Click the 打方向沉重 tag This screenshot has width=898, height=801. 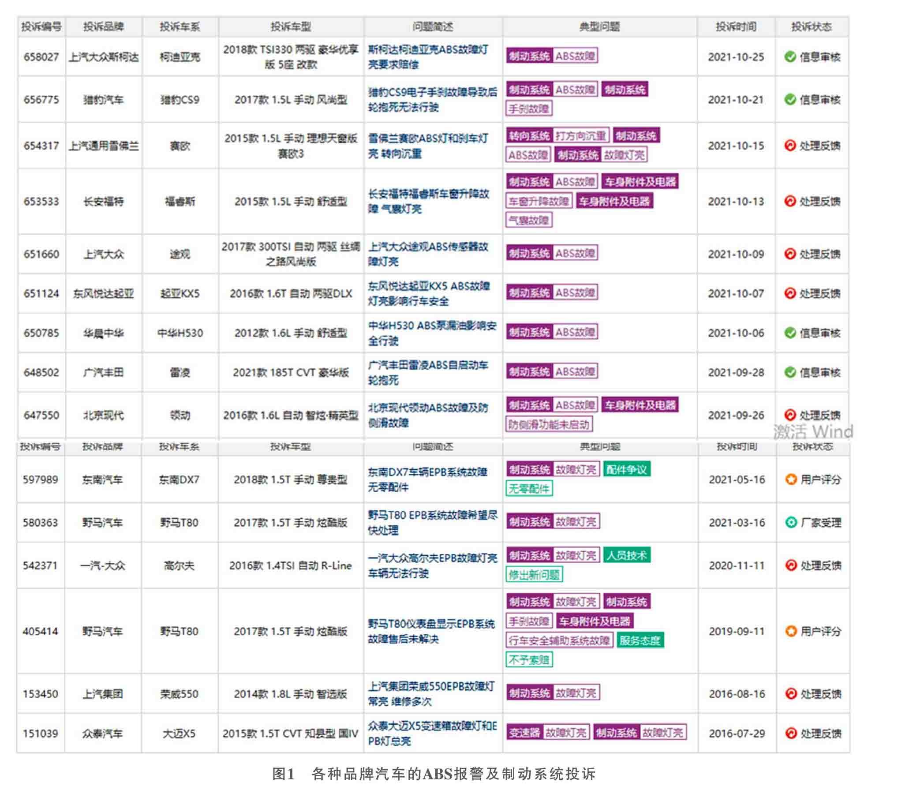tap(581, 135)
